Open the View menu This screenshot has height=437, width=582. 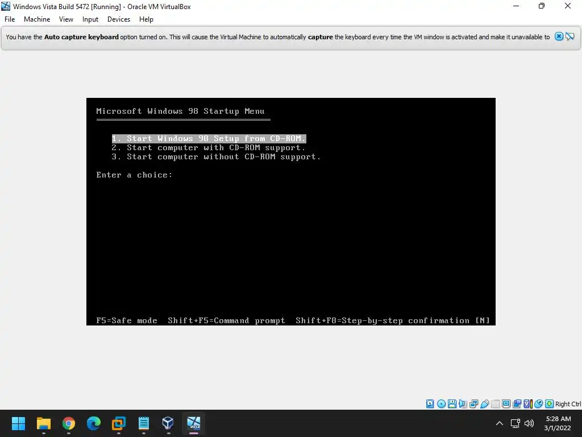[66, 19]
